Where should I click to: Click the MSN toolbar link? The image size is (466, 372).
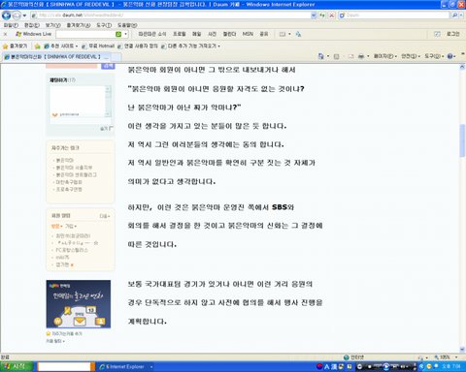pyautogui.click(x=248, y=34)
